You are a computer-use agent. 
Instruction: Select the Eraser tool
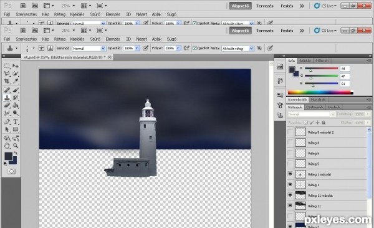tap(7, 105)
